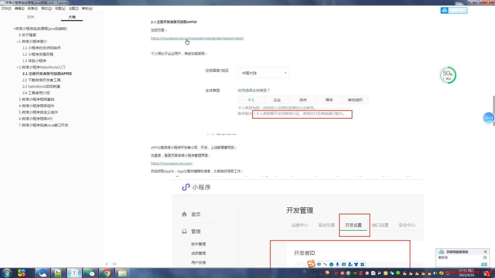The width and height of the screenshot is (495, 278).
Task: Jump to 4 微信小程序框架组件
Action: [x=36, y=106]
